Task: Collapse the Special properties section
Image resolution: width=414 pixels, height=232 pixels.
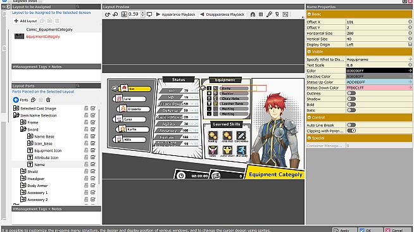Action: pyautogui.click(x=309, y=138)
